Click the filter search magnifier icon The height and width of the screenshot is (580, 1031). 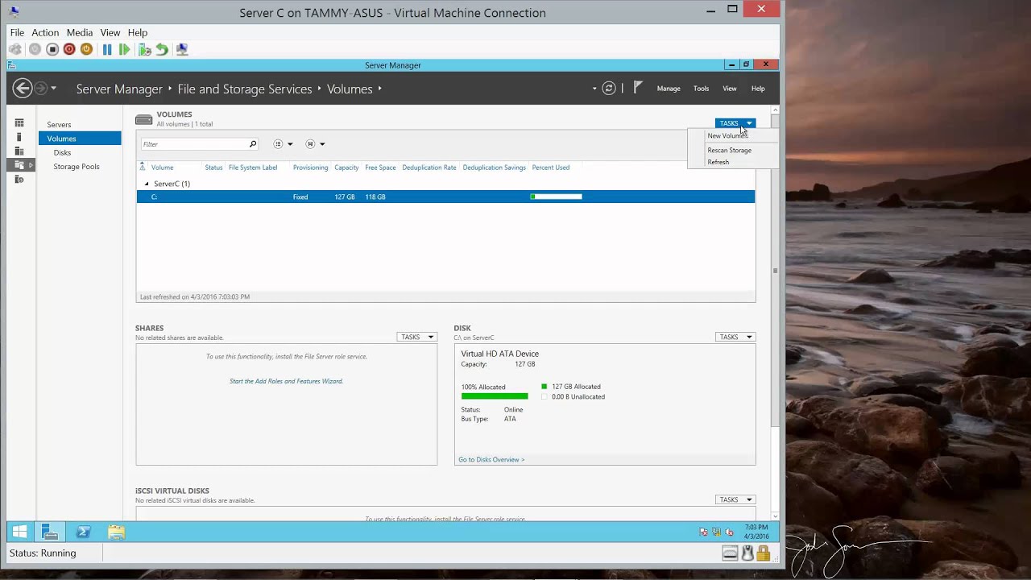[x=252, y=144]
